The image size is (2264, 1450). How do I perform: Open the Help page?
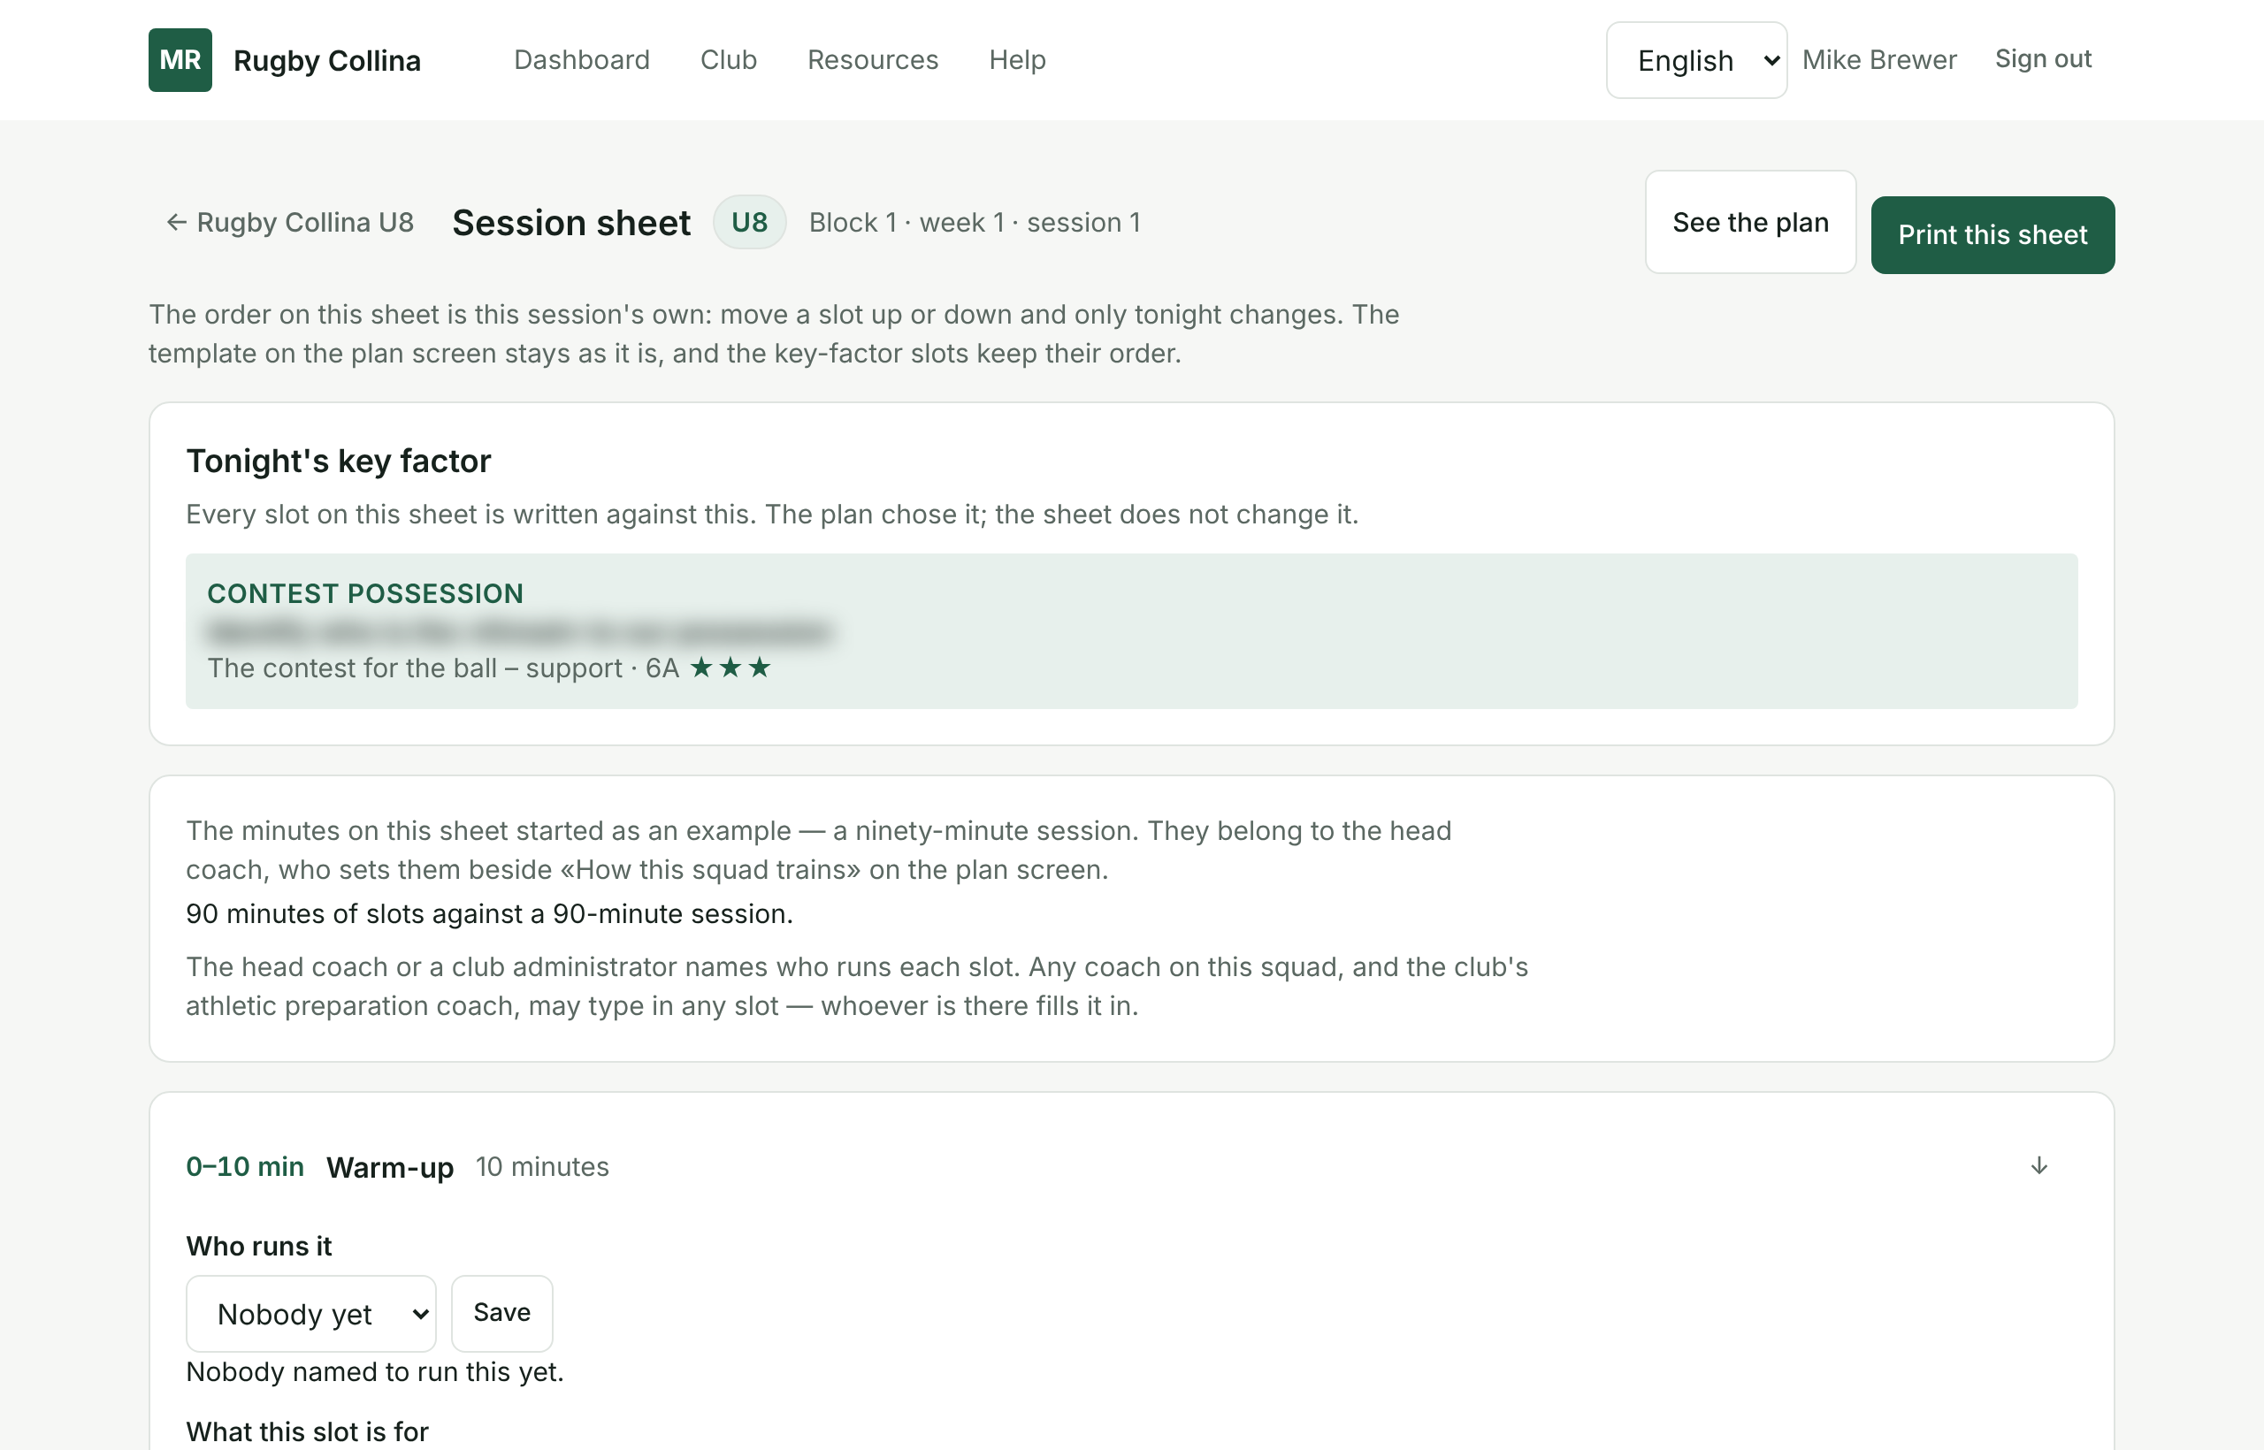click(x=1017, y=60)
